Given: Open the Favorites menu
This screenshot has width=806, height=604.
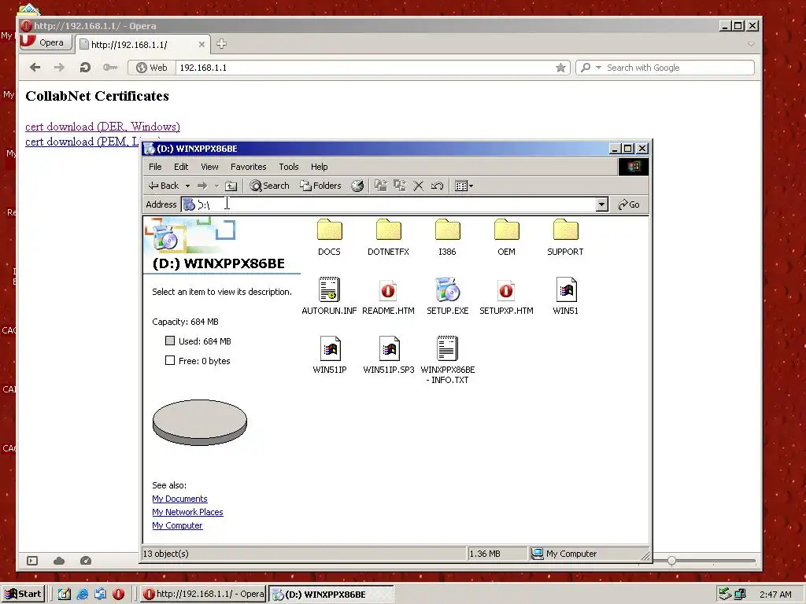Looking at the screenshot, I should pyautogui.click(x=248, y=167).
